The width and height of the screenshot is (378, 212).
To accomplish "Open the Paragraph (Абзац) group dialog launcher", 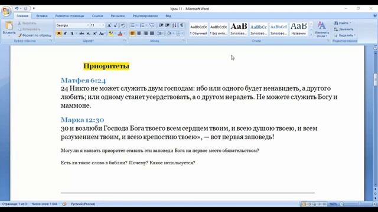I will [x=184, y=41].
